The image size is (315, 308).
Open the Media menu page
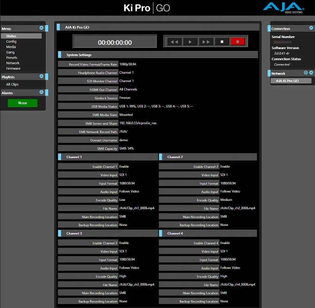[11, 47]
